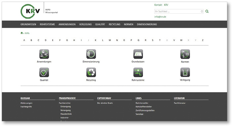Click the GLOSSAR footer heading
The width and height of the screenshot is (233, 127).
(25, 98)
